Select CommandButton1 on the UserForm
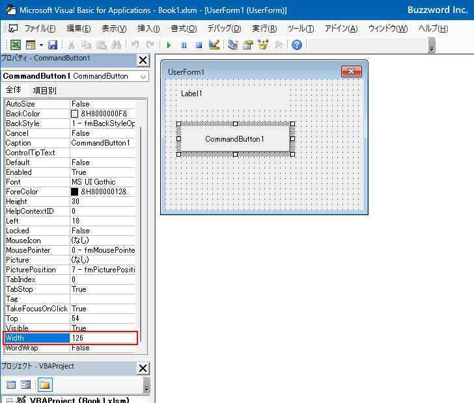Viewport: 474px width, 403px height. click(234, 139)
